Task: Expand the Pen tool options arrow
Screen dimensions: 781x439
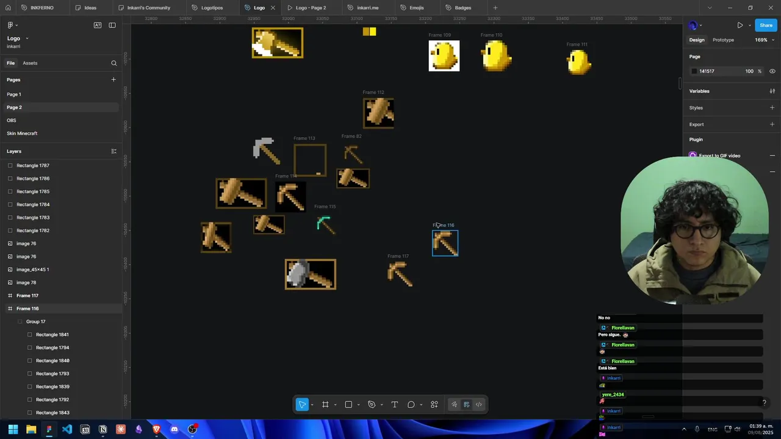Action: [381, 405]
